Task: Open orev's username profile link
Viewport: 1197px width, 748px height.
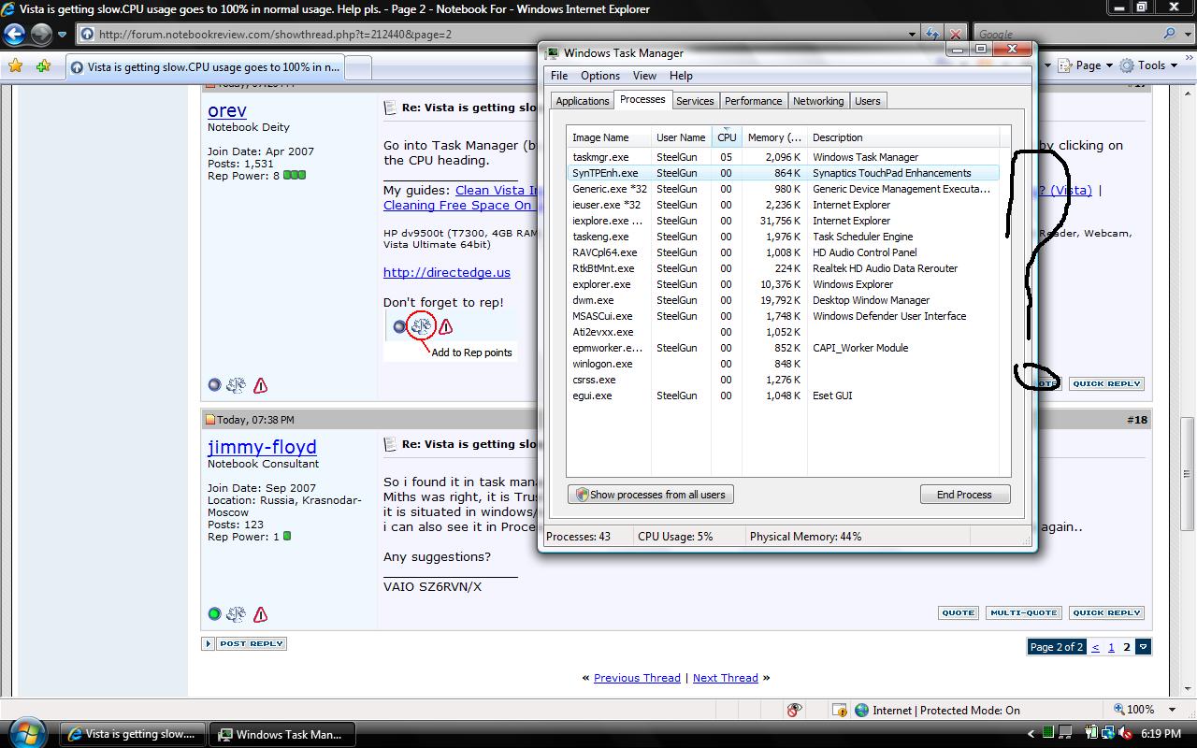Action: point(227,110)
